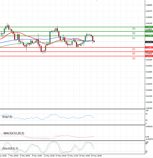Click the RSI(14) indicator label

[x=7, y=117]
